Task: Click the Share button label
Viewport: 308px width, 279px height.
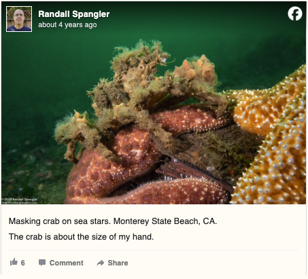Action: (x=118, y=263)
